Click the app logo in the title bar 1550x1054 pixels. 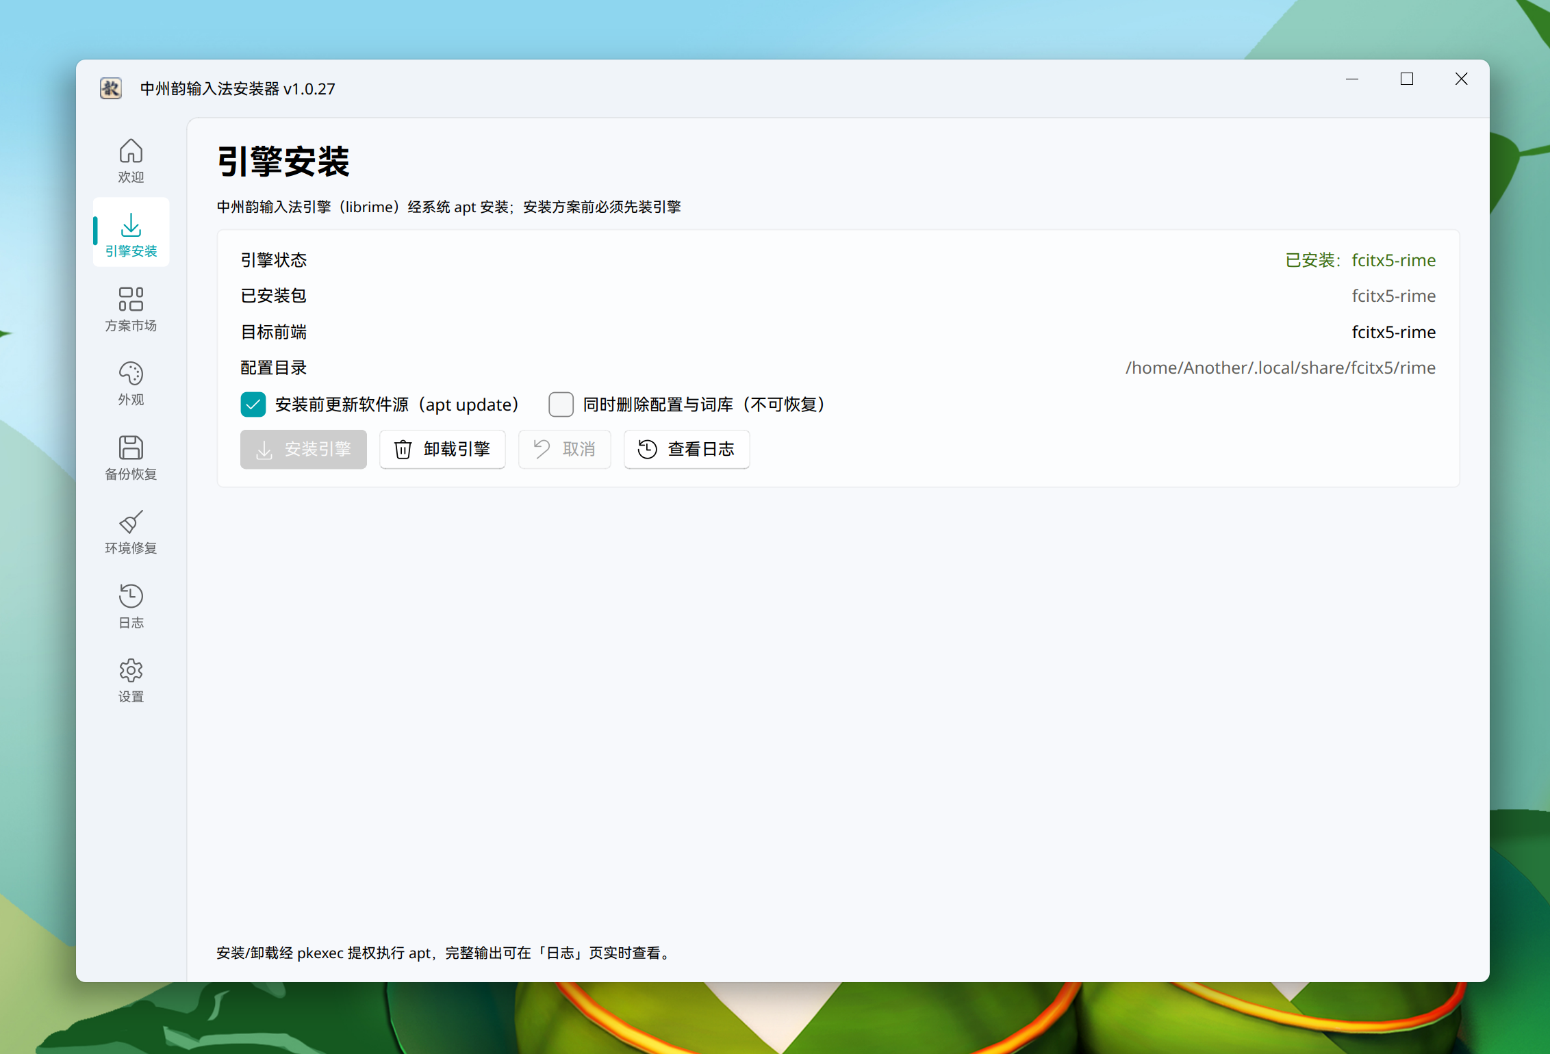[111, 88]
